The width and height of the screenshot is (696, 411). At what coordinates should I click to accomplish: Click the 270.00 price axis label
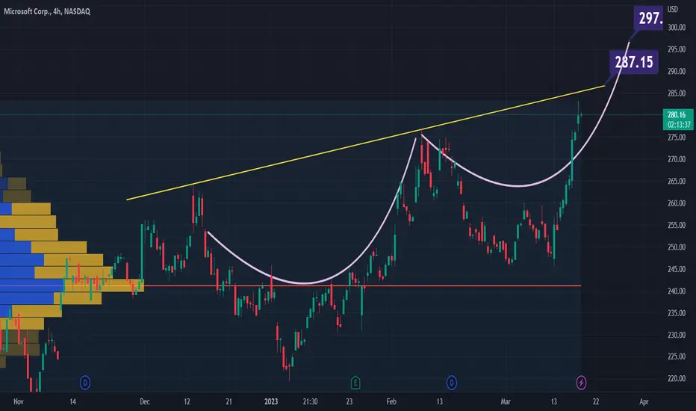pos(677,159)
